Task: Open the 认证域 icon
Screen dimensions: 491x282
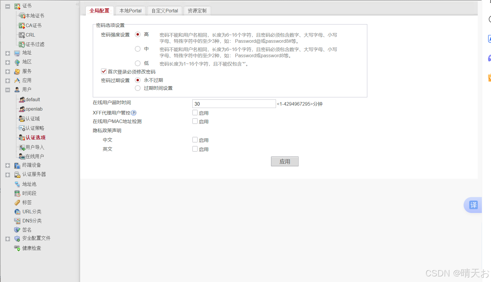Action: click(x=22, y=119)
